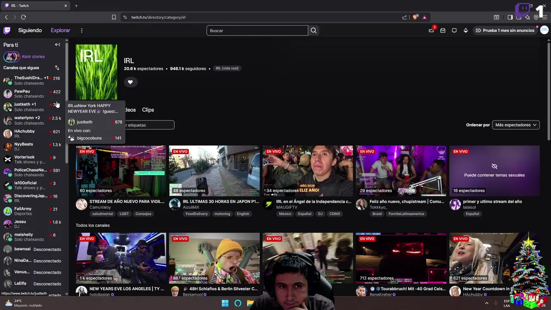Collapse the left sidebar with arrow icon

pos(57,45)
